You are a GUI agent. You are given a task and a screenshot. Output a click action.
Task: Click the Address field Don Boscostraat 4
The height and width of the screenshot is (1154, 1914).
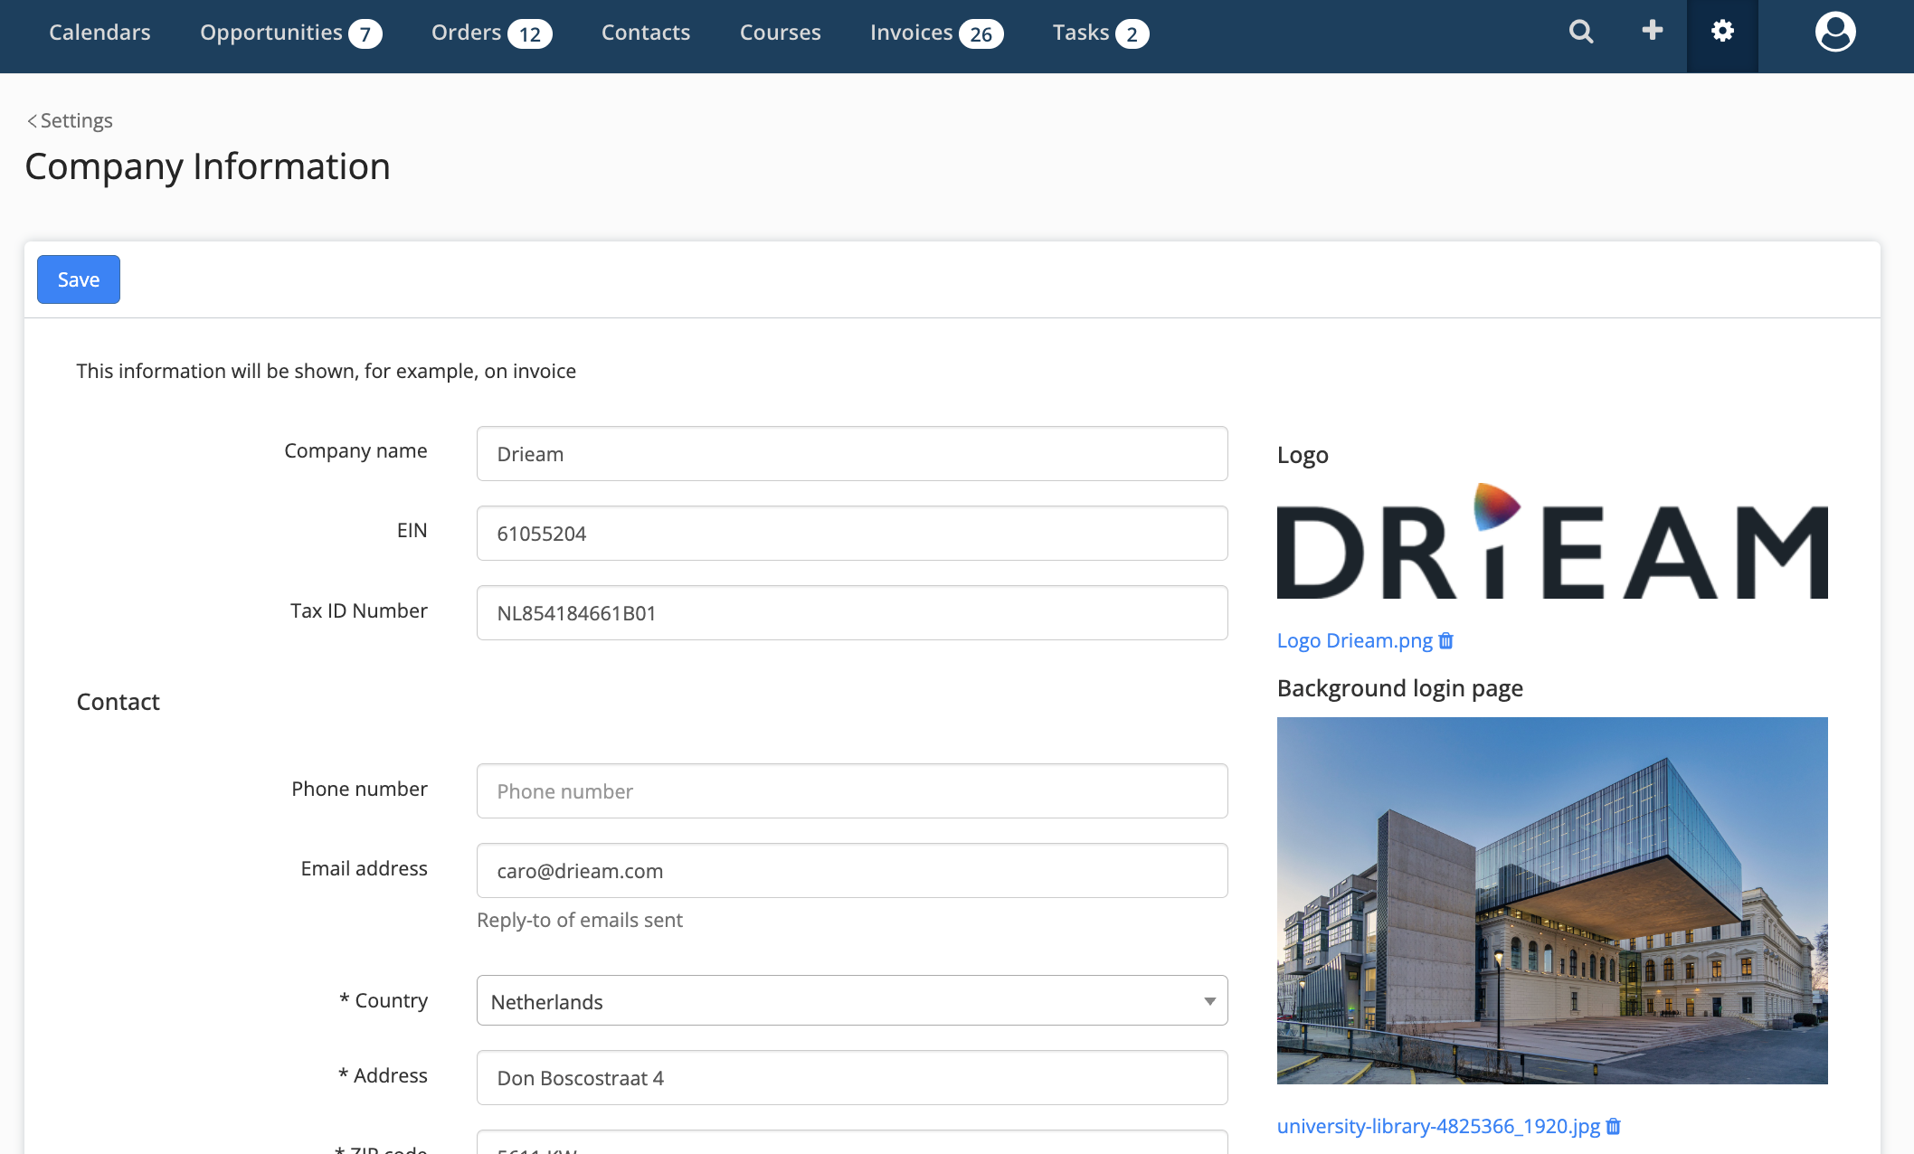(852, 1078)
